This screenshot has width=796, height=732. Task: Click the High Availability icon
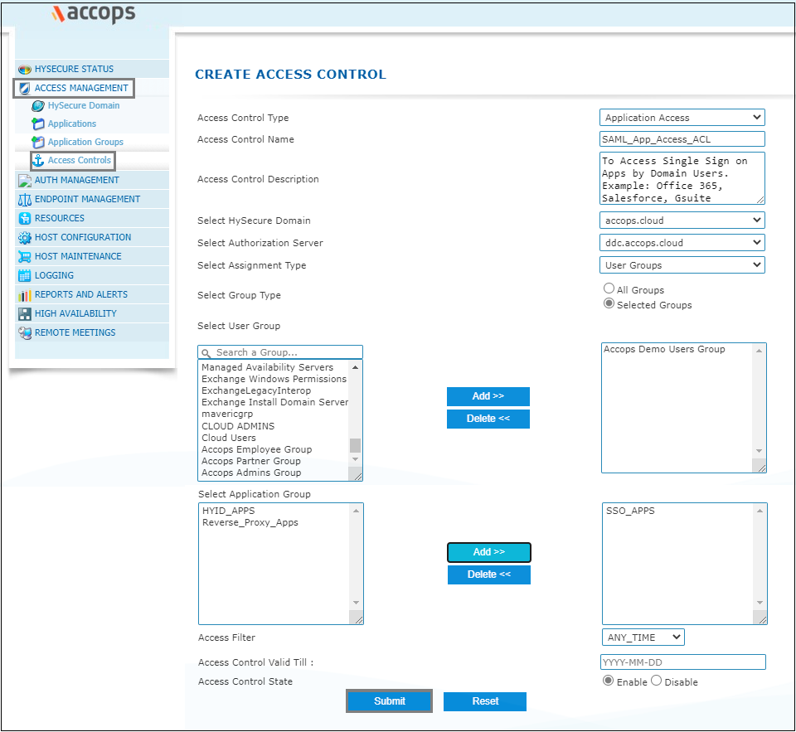(25, 314)
